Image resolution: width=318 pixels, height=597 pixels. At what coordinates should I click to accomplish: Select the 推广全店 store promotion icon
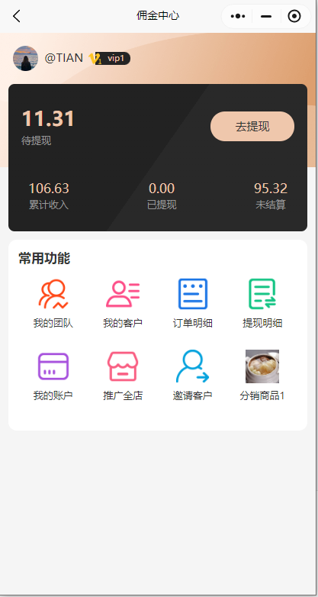[123, 366]
